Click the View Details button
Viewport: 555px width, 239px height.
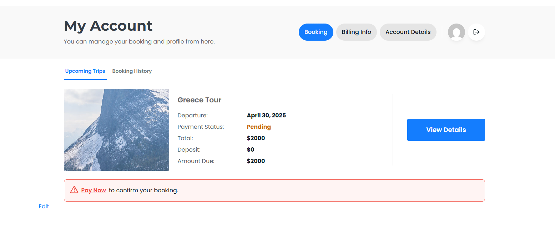[x=446, y=130]
